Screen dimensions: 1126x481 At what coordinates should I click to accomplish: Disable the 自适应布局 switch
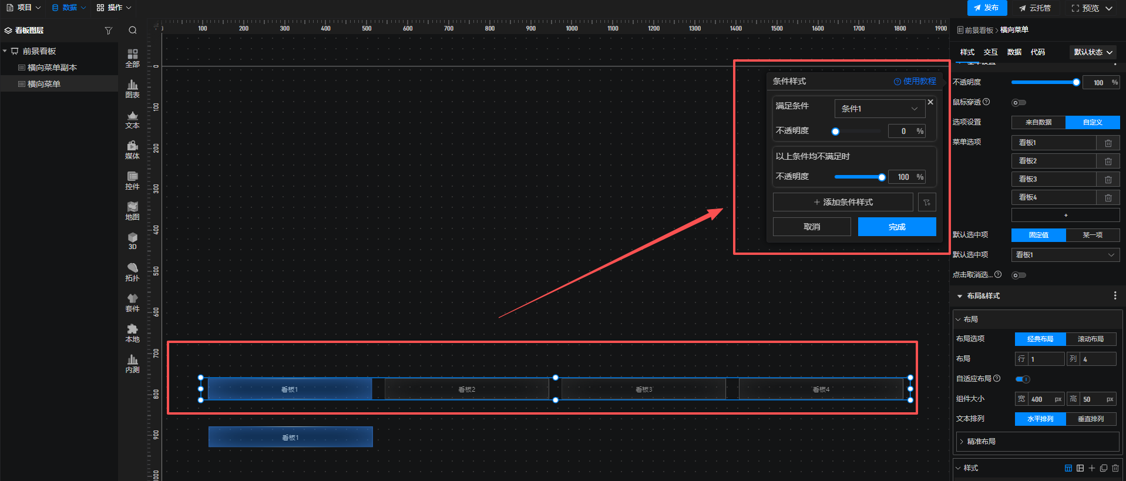click(1023, 379)
